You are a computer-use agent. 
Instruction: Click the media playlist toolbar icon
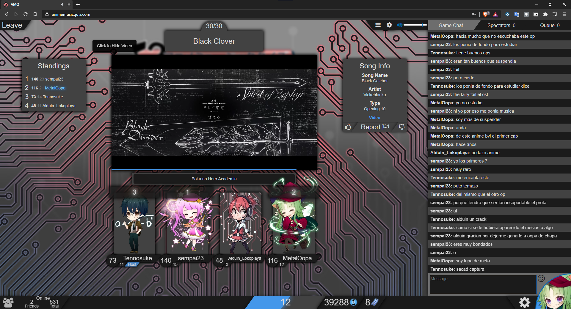click(x=555, y=14)
